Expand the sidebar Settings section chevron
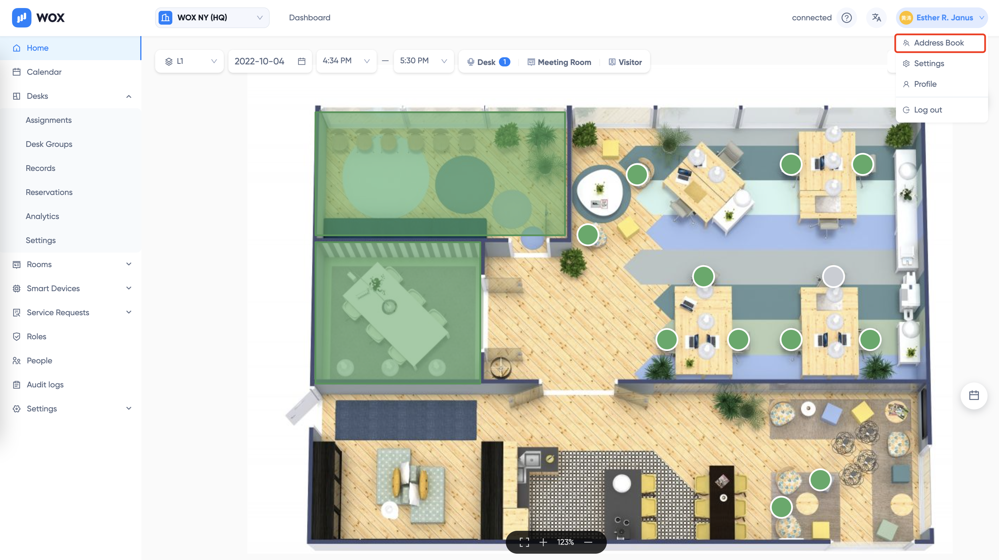This screenshot has height=560, width=999. (x=129, y=409)
